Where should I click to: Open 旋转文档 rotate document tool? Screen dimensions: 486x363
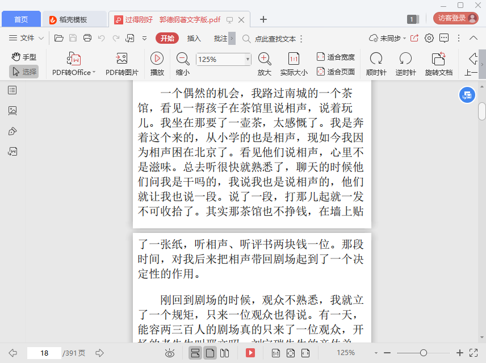438,64
